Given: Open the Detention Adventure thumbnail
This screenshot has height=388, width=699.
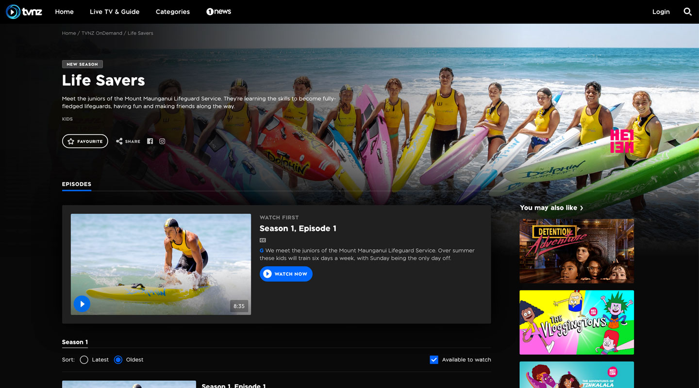Looking at the screenshot, I should 576,251.
